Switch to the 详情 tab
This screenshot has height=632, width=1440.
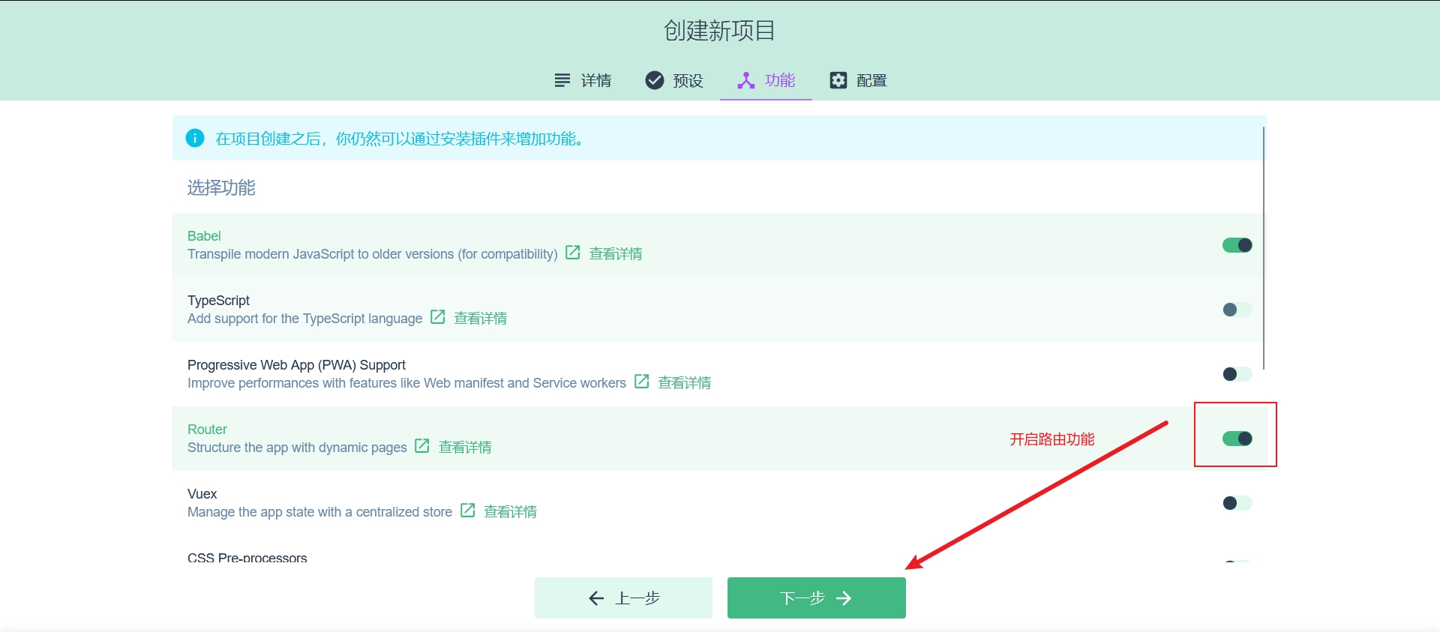click(583, 80)
